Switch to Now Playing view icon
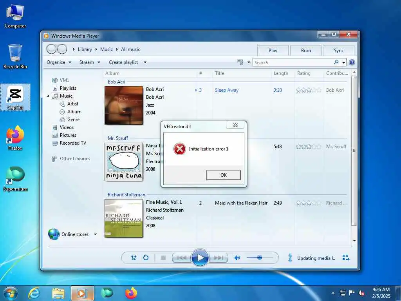 click(x=346, y=258)
